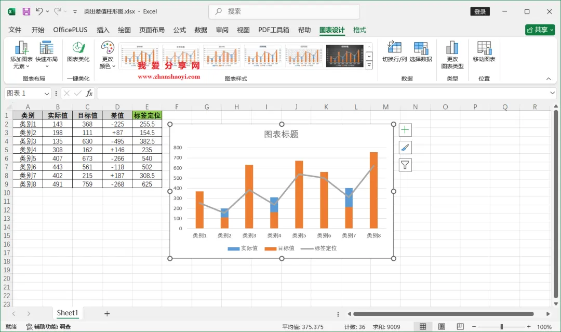The image size is (561, 332).
Task: Switch to Page Layout view icon
Action: click(442, 327)
